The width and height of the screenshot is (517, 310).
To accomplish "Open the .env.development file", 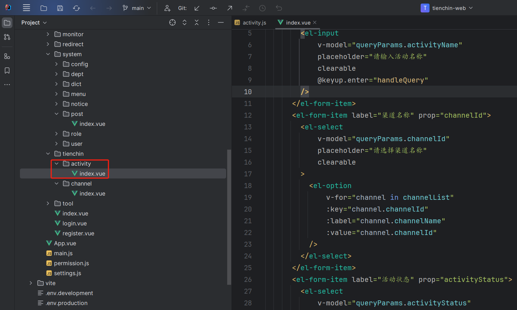I will click(65, 293).
